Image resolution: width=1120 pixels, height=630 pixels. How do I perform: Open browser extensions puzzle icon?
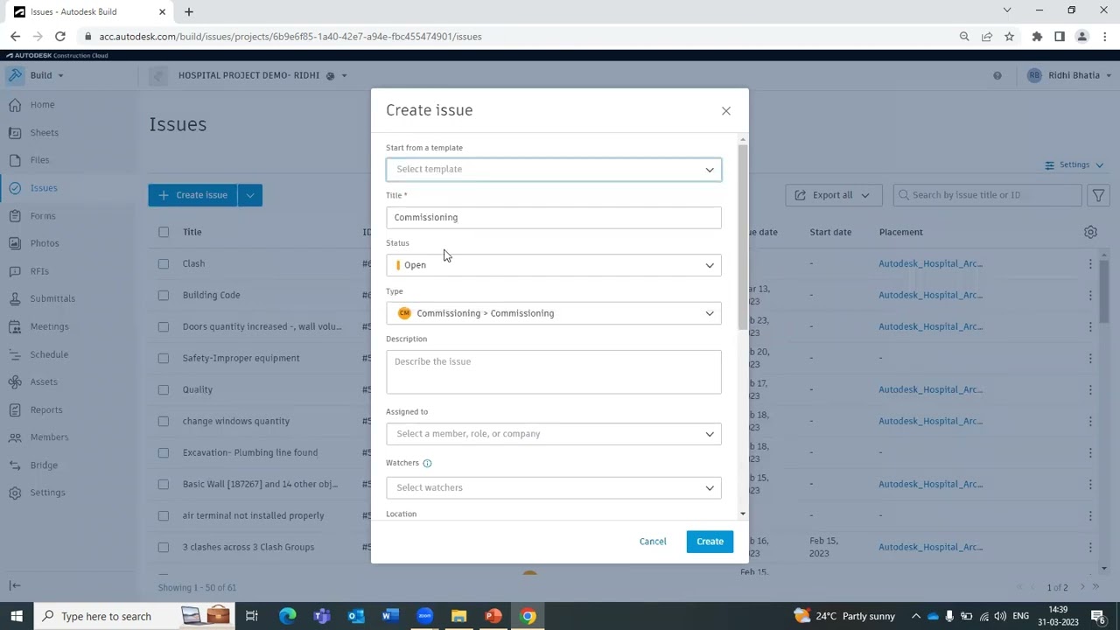coord(1037,37)
